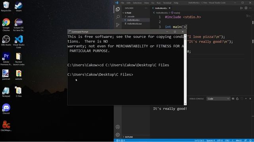Select the Steam desktop icon
Image resolution: width=254 pixels, height=142 pixels.
19,7
